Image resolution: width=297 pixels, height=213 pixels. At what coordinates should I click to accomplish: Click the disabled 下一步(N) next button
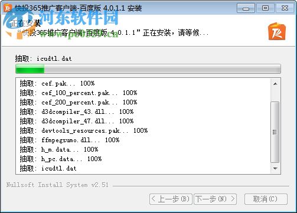[x=215, y=199]
